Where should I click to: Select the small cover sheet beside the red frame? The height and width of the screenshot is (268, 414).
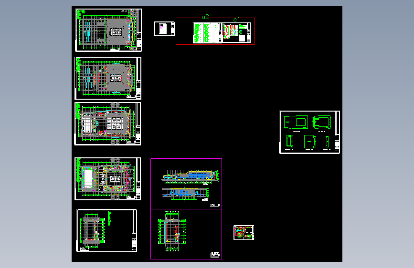[164, 29]
